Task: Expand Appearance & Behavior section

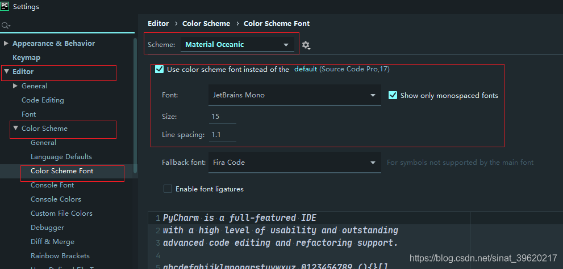Action: click(6, 43)
